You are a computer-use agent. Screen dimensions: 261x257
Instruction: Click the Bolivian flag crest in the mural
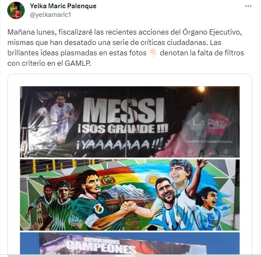tap(107, 180)
